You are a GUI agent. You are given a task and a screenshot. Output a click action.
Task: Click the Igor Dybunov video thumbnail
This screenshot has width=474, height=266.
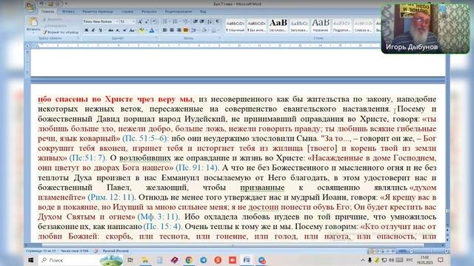click(425, 28)
